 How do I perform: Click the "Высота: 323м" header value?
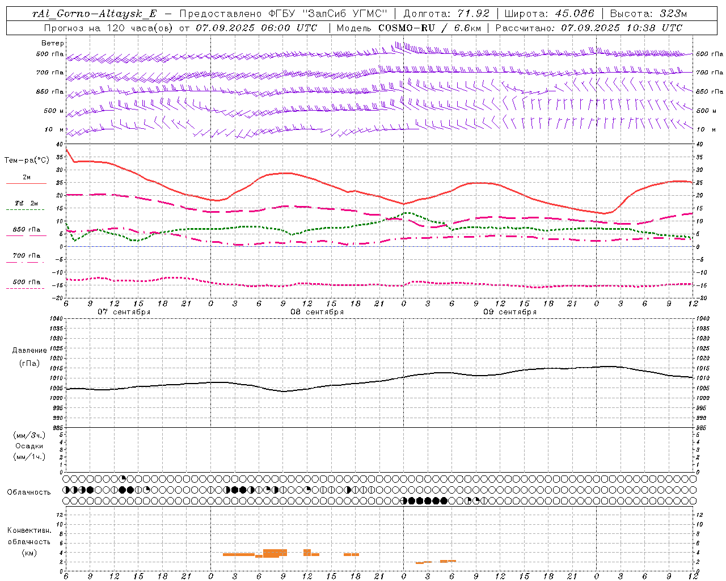pyautogui.click(x=648, y=14)
